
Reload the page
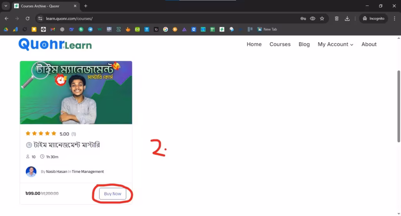coord(27,18)
